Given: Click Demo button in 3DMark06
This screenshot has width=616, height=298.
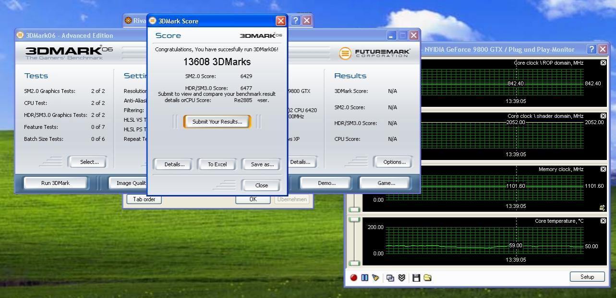Looking at the screenshot, I should 326,183.
